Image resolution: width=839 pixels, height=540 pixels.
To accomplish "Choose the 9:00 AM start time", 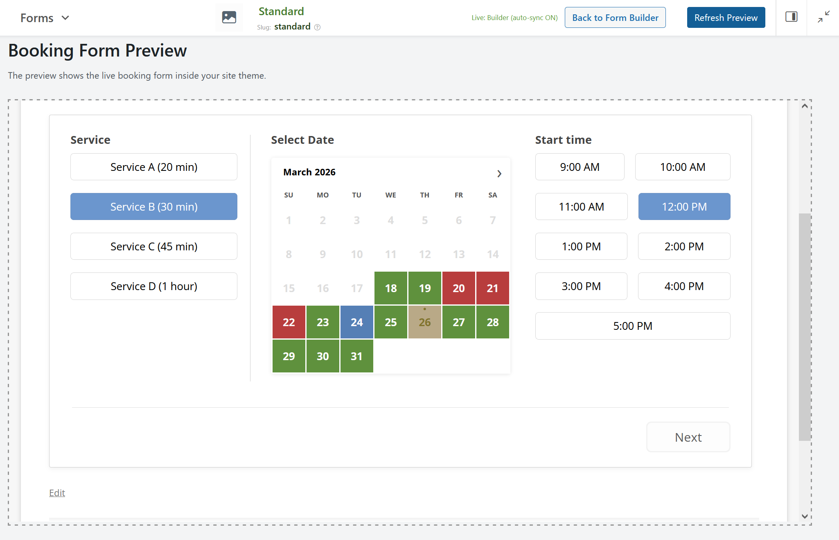I will pos(580,167).
